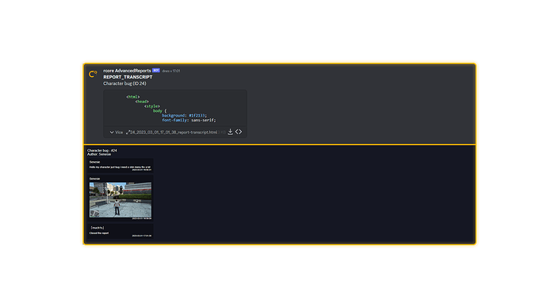Viewport: 547px width, 308px height.
Task: Click the [machfs] staff name in the transcript
Action: (x=98, y=228)
